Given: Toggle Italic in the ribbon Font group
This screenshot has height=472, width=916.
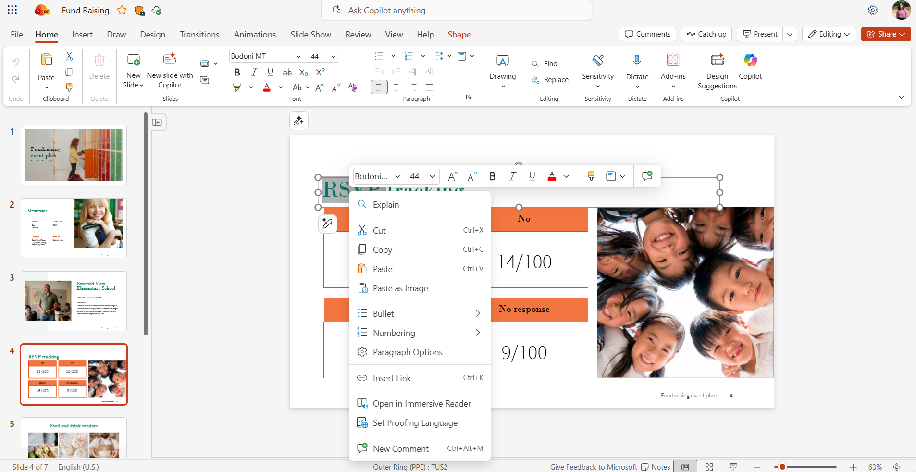Looking at the screenshot, I should tap(254, 72).
